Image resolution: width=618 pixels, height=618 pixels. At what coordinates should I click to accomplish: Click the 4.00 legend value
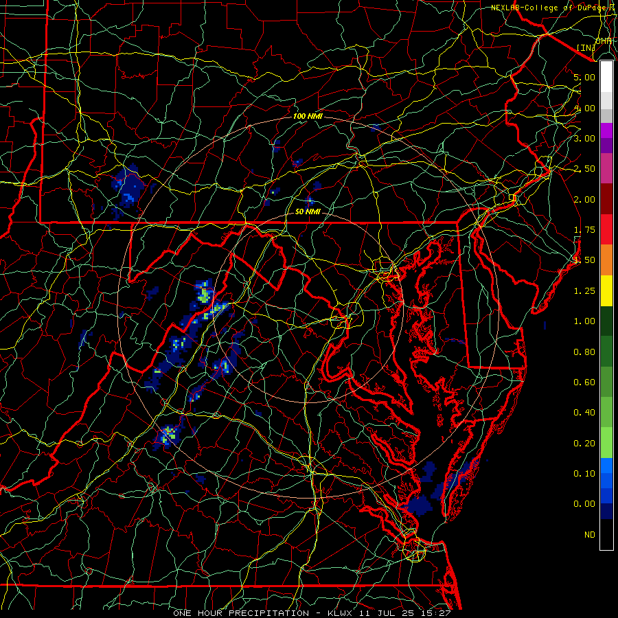[x=584, y=108]
